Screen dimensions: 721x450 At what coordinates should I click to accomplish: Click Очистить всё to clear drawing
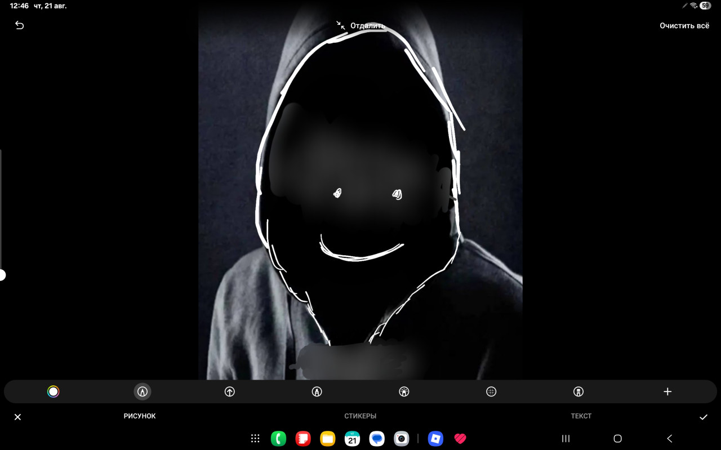point(684,25)
